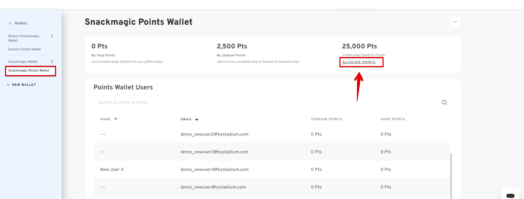The width and height of the screenshot is (524, 199).
Task: Click the dollar icon beside Demo's Snackmagic Wallet
Action: pyautogui.click(x=52, y=36)
